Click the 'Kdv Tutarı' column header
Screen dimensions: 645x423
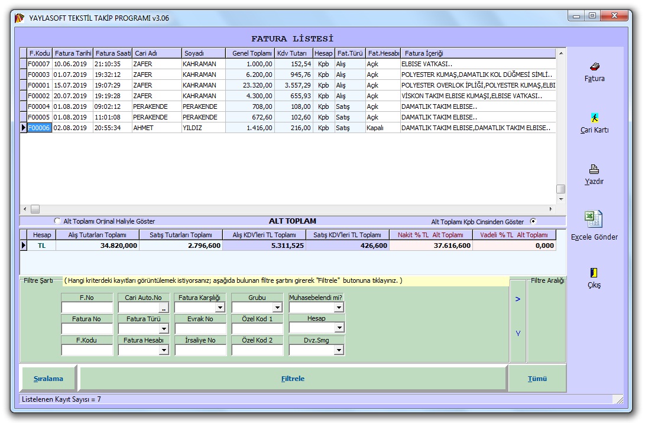tap(294, 53)
